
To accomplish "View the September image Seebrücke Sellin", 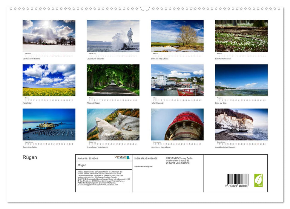I will click(48, 125).
